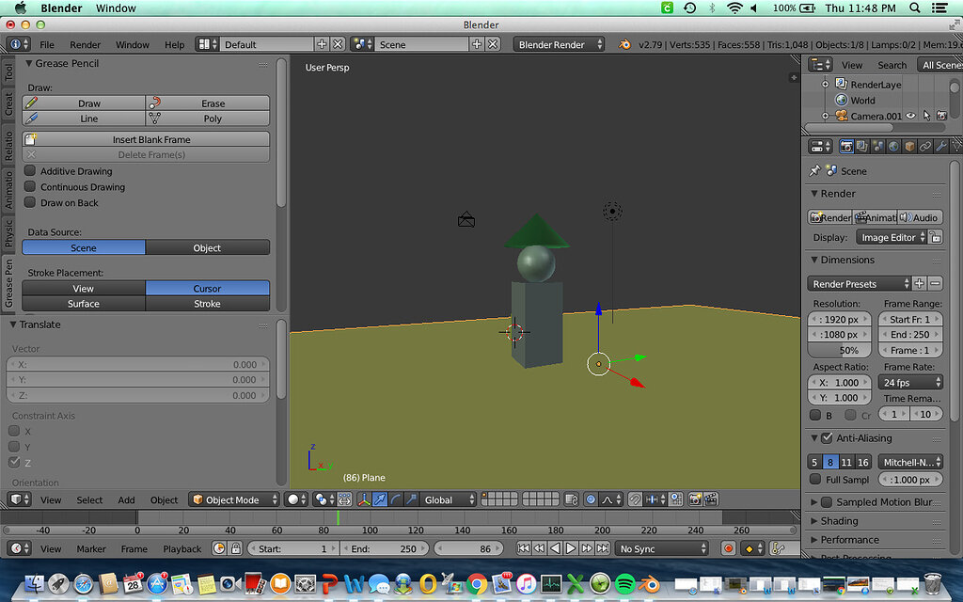Open the Object Mode dropdown
The image size is (963, 602).
232,499
